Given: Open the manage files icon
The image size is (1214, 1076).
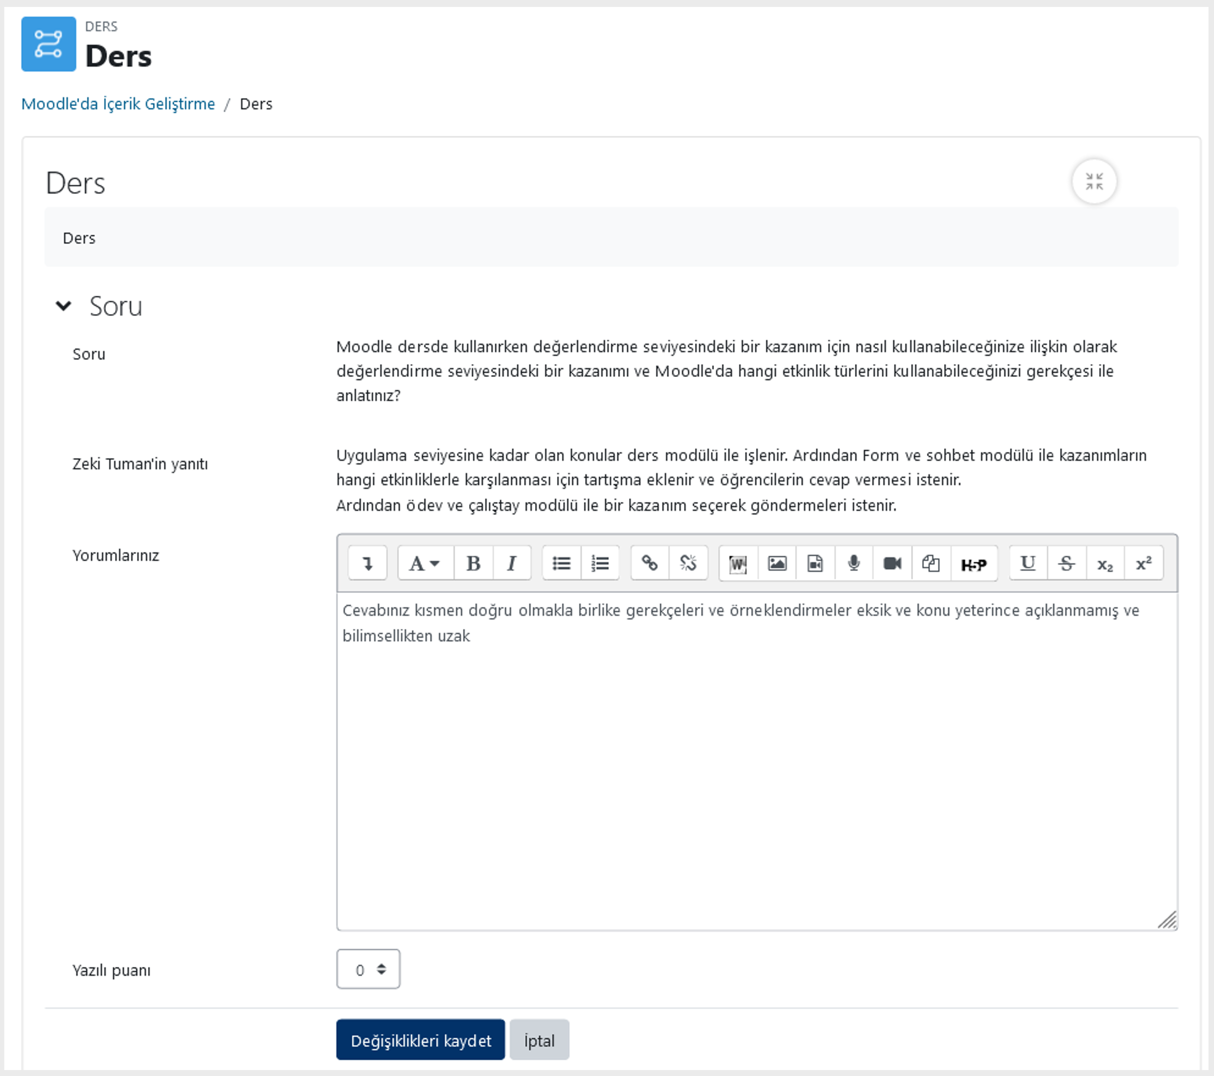Looking at the screenshot, I should pyautogui.click(x=931, y=563).
